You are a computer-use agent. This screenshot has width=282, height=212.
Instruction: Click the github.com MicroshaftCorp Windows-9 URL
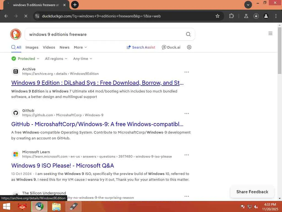pyautogui.click(x=63, y=115)
